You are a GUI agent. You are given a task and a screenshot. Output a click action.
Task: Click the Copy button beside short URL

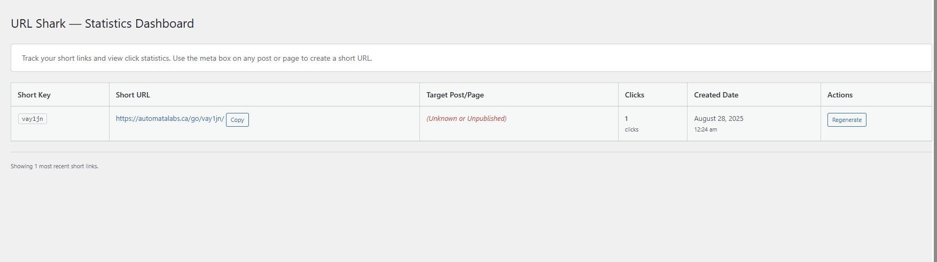click(237, 120)
